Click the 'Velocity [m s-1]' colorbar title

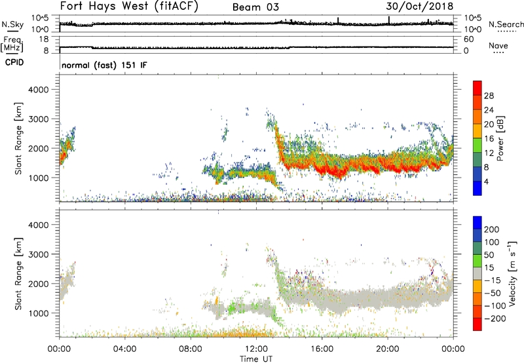pos(512,273)
